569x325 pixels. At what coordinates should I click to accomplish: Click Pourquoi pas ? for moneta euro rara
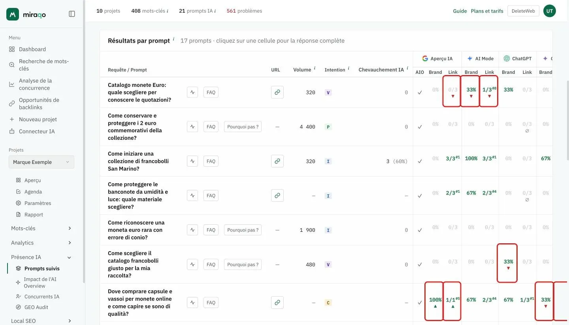point(243,230)
